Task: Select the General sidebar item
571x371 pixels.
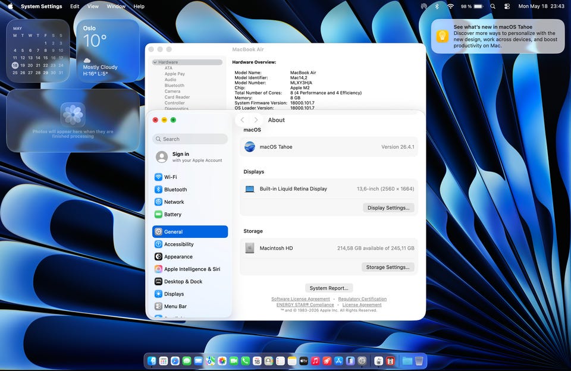Action: [x=190, y=231]
